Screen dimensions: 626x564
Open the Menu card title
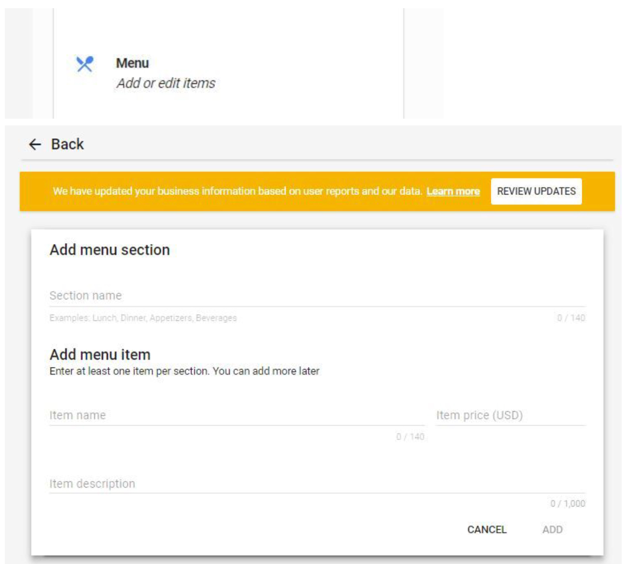(x=132, y=63)
